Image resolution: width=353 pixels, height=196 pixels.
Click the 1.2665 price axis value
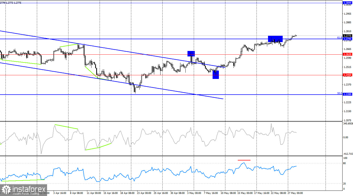tap(347, 49)
